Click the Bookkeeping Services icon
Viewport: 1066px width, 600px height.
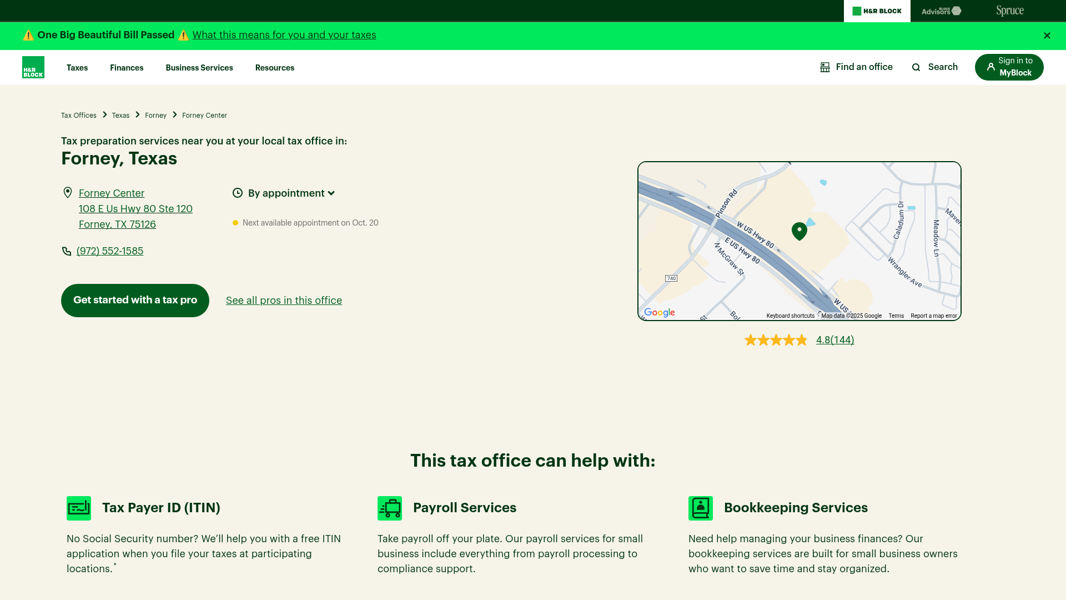pos(701,508)
